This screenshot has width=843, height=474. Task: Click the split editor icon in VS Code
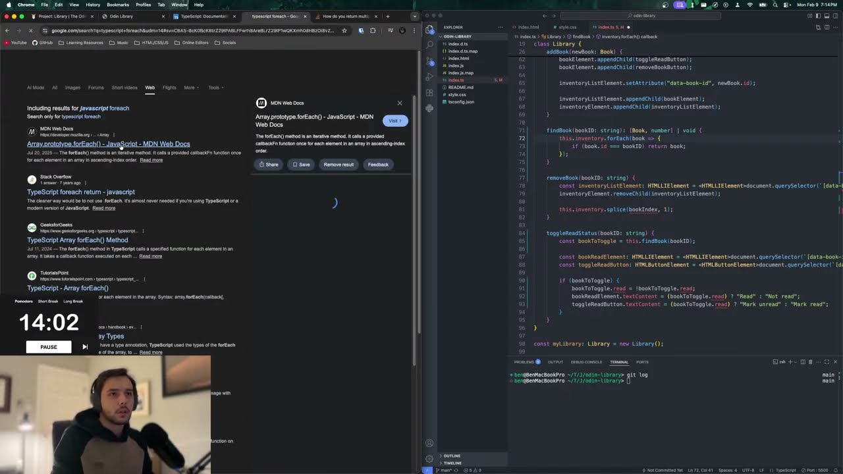[x=827, y=27]
